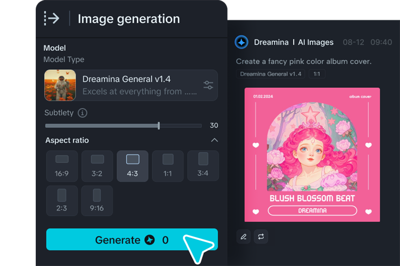
Task: Choose the 3:4 aspect ratio option
Action: coord(203,166)
